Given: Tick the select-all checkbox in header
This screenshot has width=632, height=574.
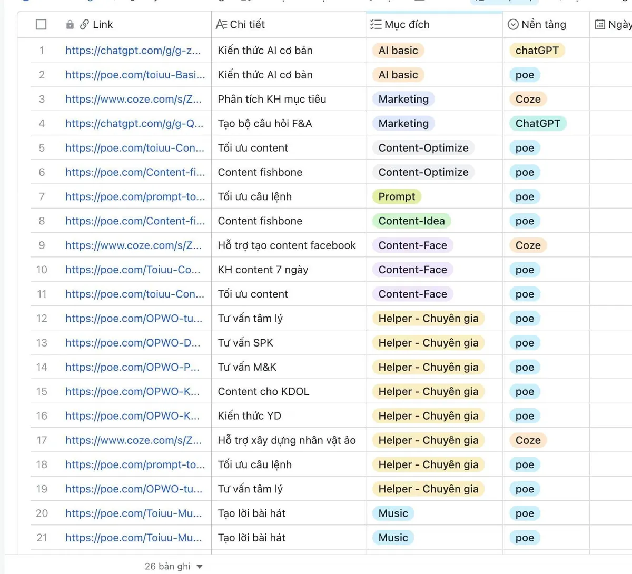Looking at the screenshot, I should (41, 25).
